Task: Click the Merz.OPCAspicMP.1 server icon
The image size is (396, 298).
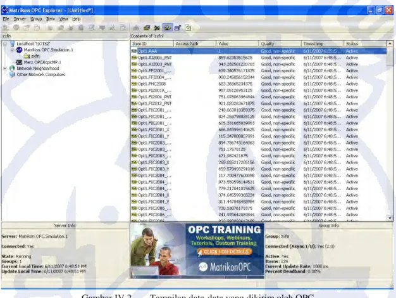Action: 19,62
